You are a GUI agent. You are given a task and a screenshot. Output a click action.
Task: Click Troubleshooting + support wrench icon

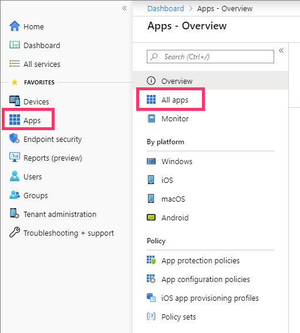(15, 232)
